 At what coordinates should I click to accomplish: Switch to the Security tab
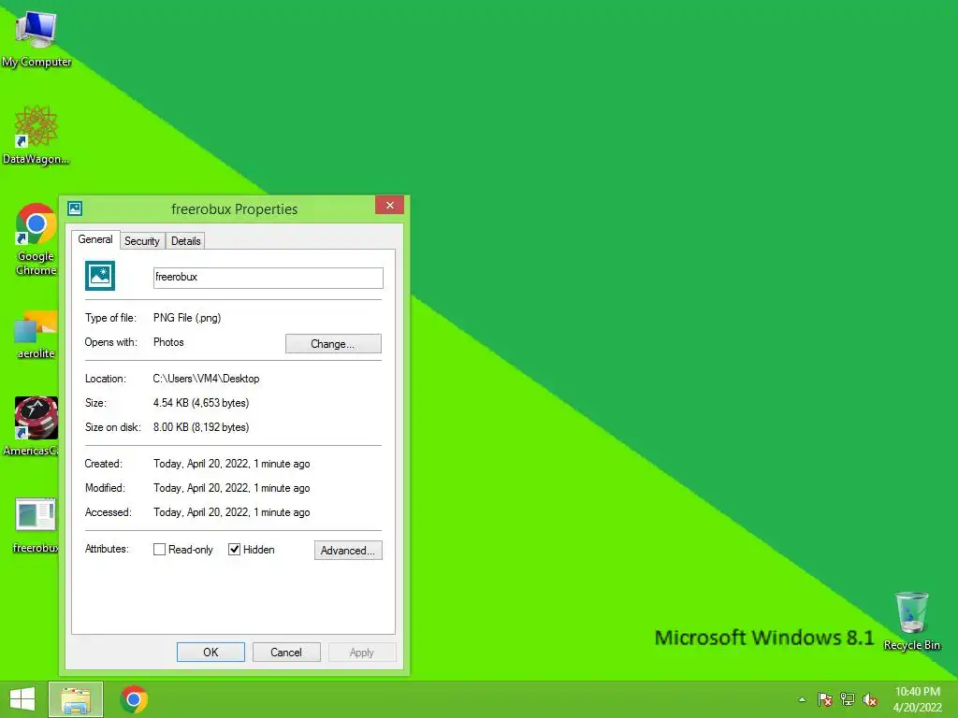coord(142,241)
